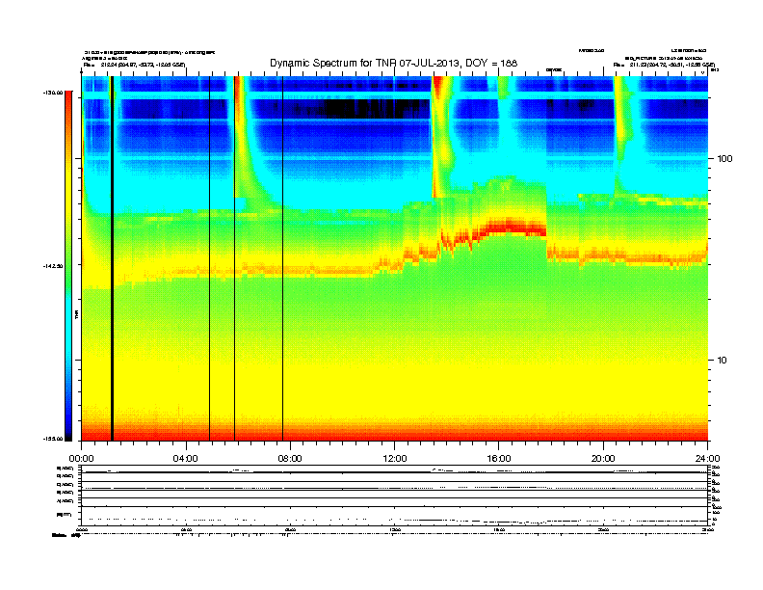Click the 24:00 label on the main time axis

coord(707,459)
